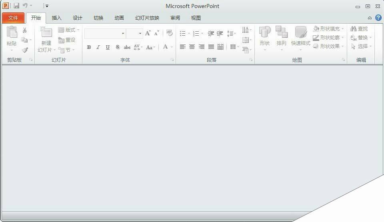Screen dimensions: 384x222
Task: Decrease list indent level
Action: tap(211, 33)
